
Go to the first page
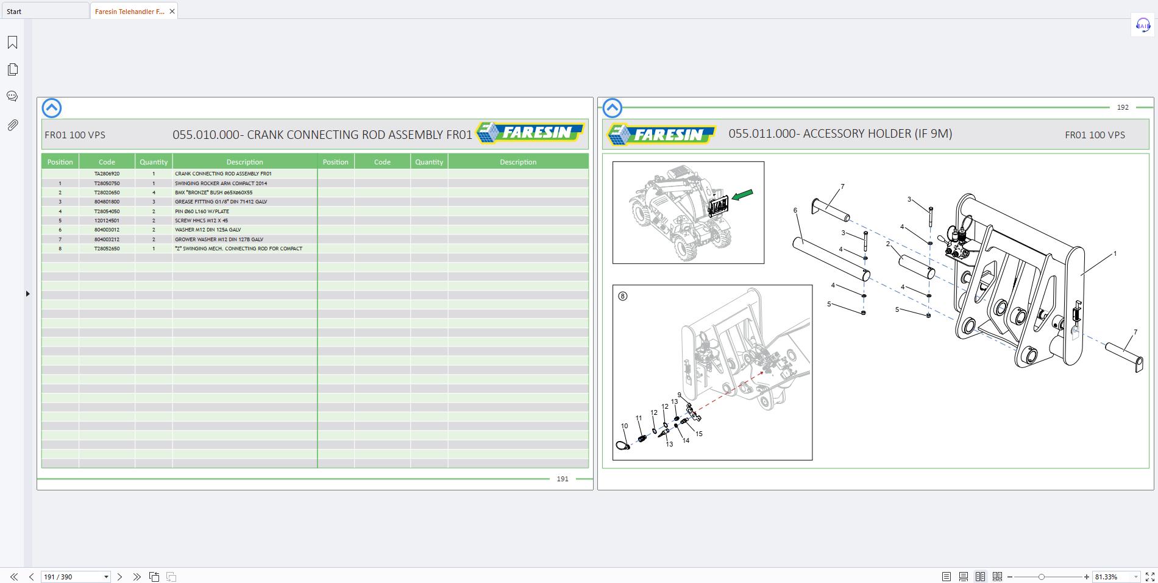13,576
